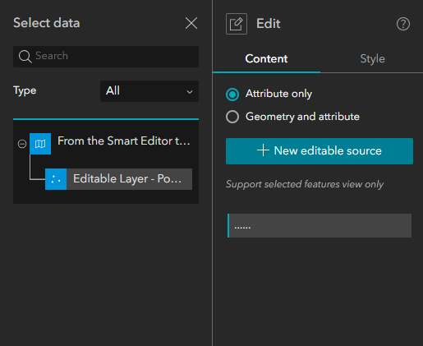Select Attribute only radio button

232,95
